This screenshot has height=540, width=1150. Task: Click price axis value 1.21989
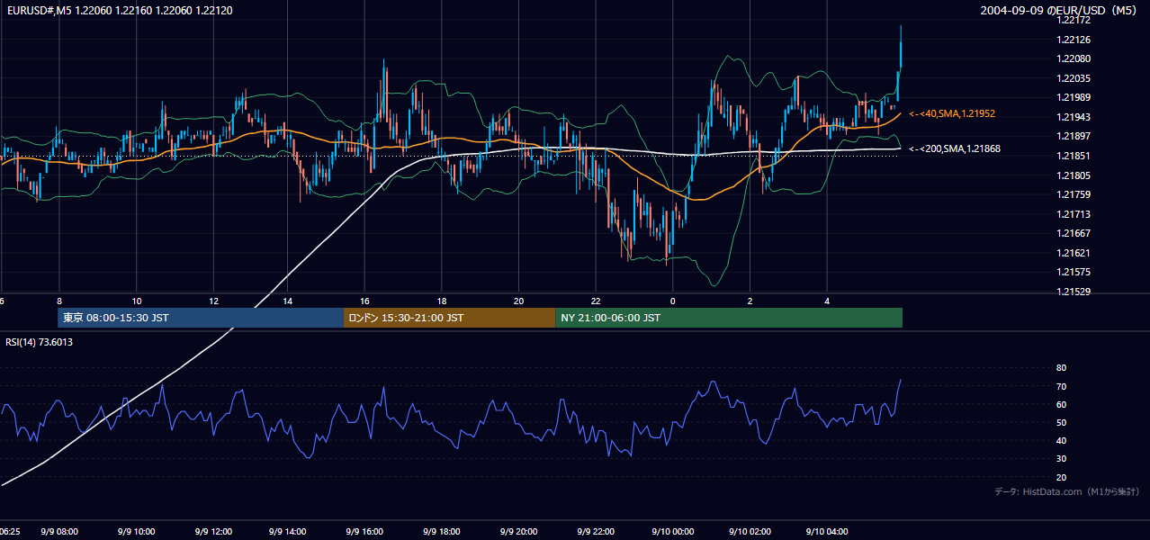coord(1074,97)
